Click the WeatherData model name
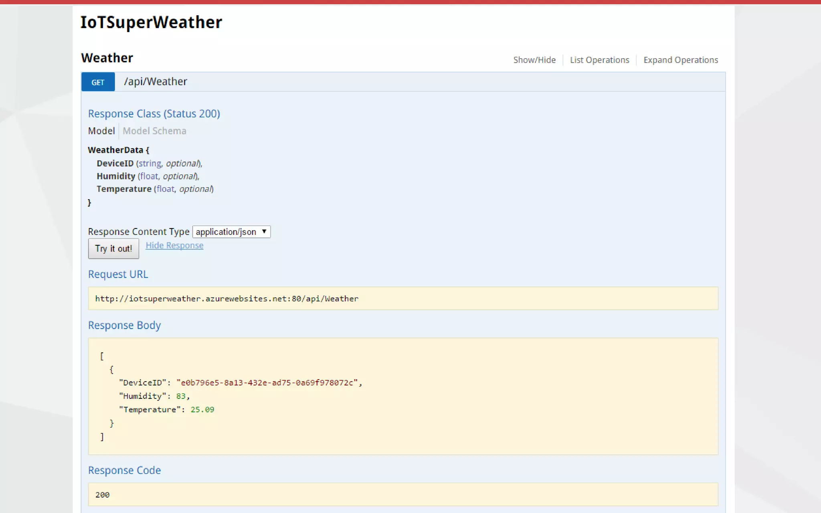821x513 pixels. coord(115,150)
